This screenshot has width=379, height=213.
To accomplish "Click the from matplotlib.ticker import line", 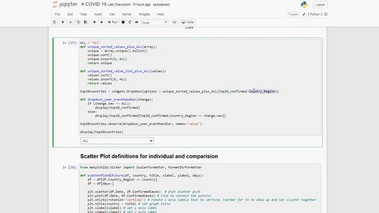I will click(141, 167).
